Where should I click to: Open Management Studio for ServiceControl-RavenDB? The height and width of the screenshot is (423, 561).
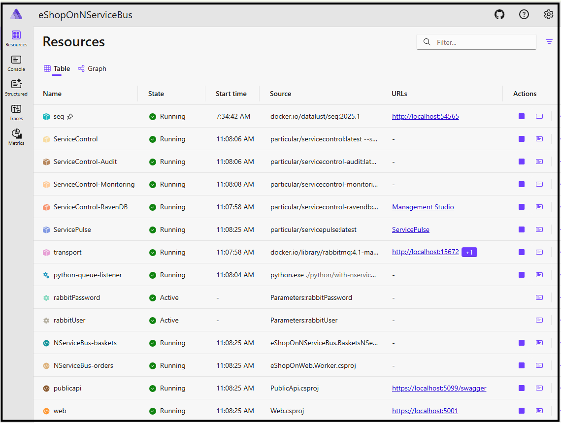[423, 207]
